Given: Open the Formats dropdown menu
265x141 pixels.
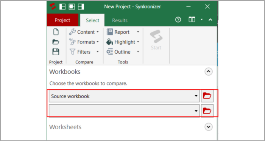Looking at the screenshot, I should 84,42.
